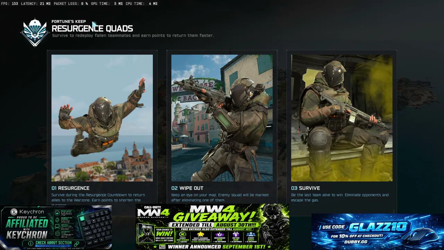
Task: Click the Keychron circular logo icon
Action: pyautogui.click(x=14, y=212)
